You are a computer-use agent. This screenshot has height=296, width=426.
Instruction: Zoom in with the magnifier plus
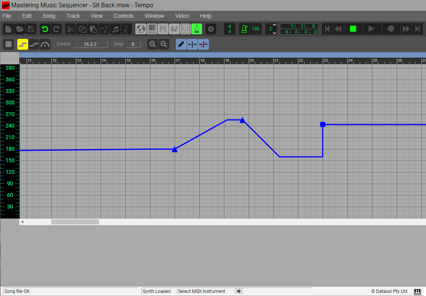click(153, 44)
